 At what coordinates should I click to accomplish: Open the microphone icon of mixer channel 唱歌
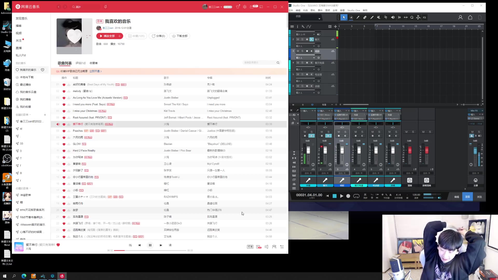[342, 180]
